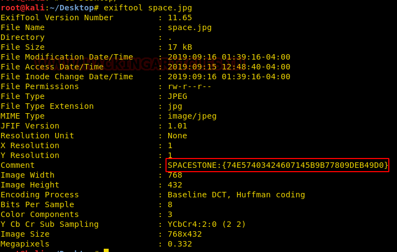
Task: Click the Megapixels value 0.332
Action: pyautogui.click(x=180, y=244)
